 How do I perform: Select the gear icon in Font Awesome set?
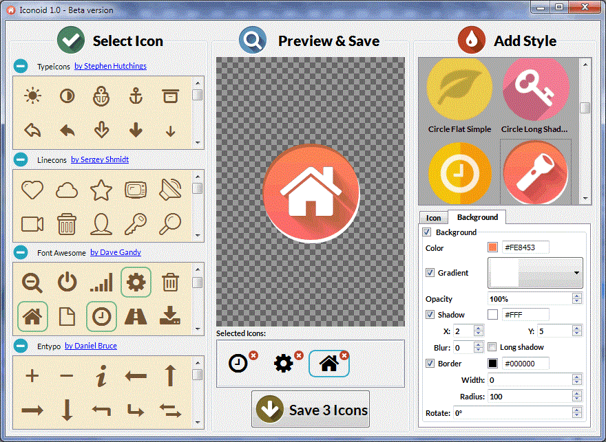click(x=136, y=282)
